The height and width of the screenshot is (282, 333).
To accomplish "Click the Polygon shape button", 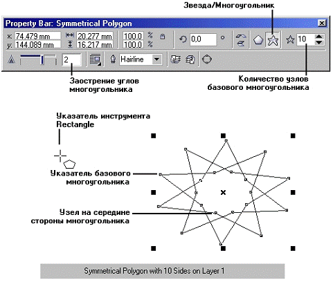I will 258,40.
